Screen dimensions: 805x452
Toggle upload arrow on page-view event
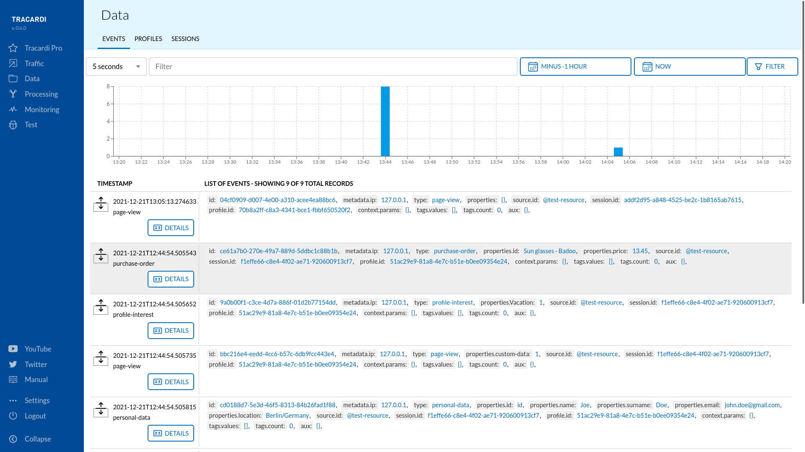point(101,198)
